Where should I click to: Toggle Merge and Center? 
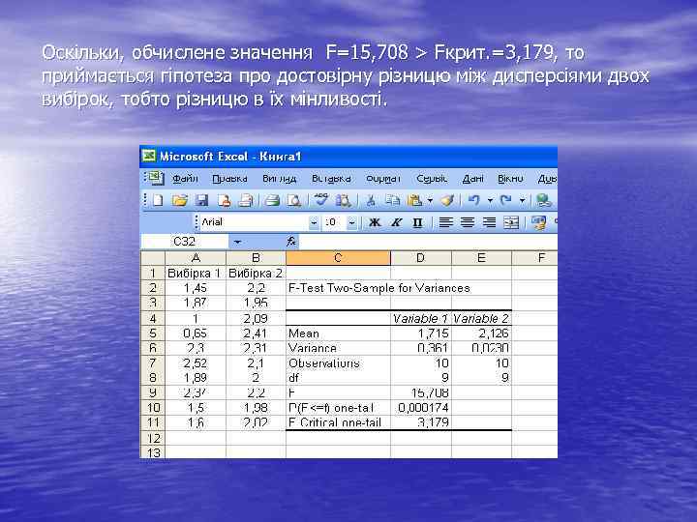[511, 222]
